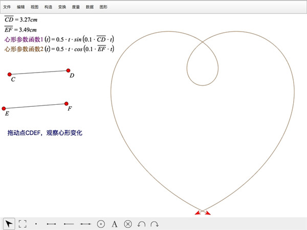Select the EF = 3.49cm measurement
This screenshot has height=230, width=307.
(x=20, y=30)
